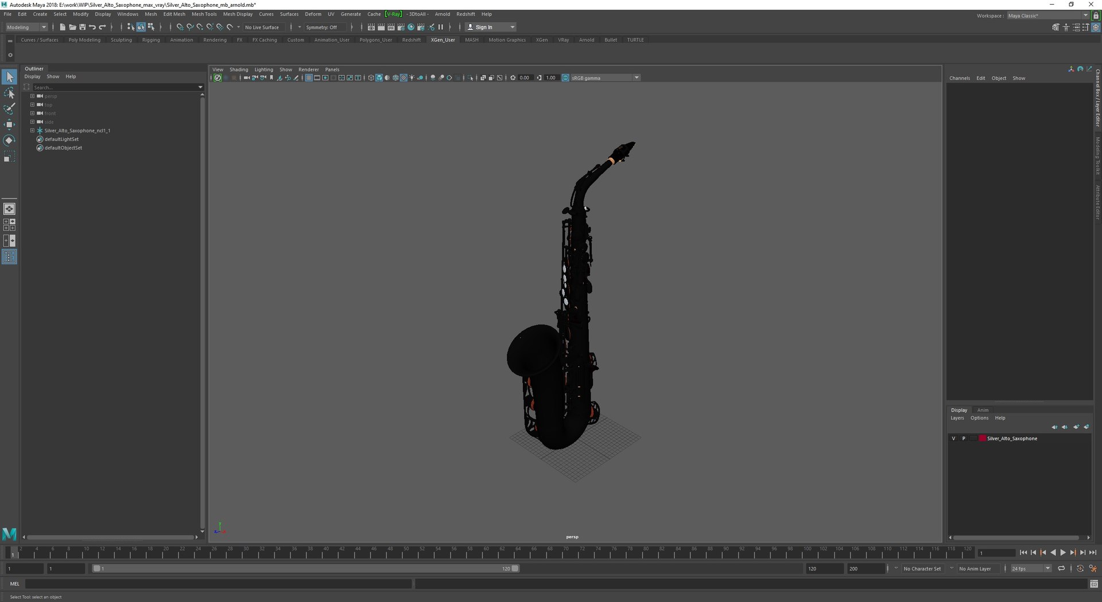Create new empty display layer
This screenshot has width=1102, height=602.
pyautogui.click(x=1076, y=427)
